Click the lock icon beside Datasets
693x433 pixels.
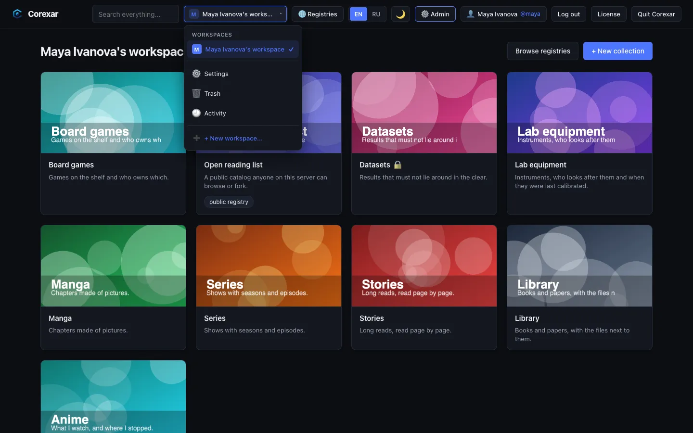(398, 165)
